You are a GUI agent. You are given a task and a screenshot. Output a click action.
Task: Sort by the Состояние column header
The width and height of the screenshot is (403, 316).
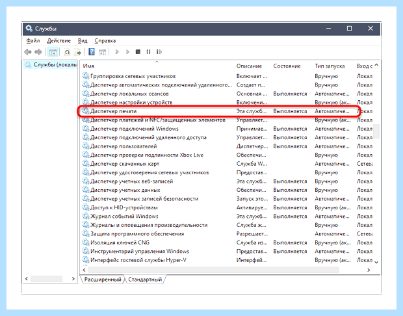point(287,66)
